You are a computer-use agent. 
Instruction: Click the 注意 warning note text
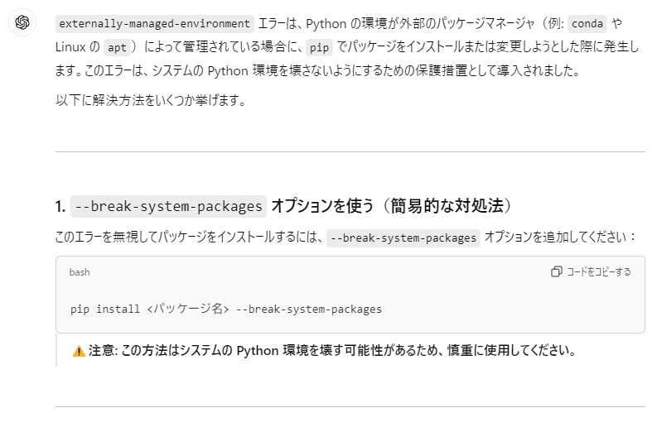(332, 350)
